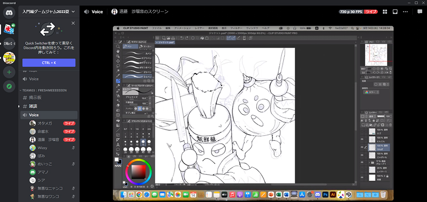Show the hidden ロゴ layer visibility box
This screenshot has width=427, height=202.
pyautogui.click(x=362, y=132)
